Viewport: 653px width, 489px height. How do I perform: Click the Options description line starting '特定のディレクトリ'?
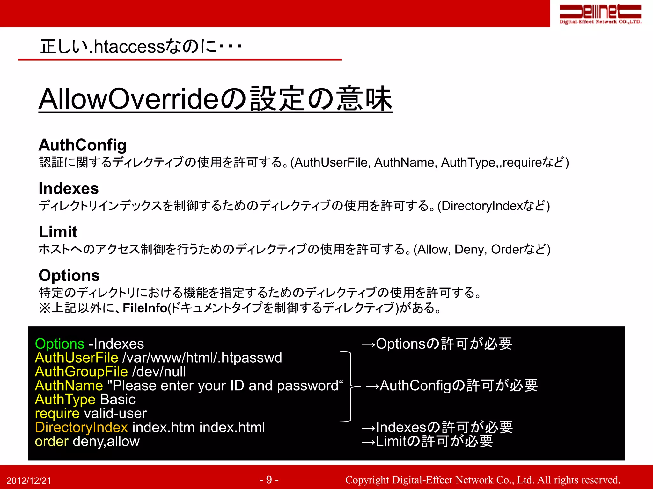tap(260, 292)
